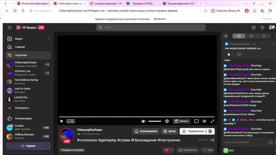Switch to погода в махачкале tab

(106, 3)
